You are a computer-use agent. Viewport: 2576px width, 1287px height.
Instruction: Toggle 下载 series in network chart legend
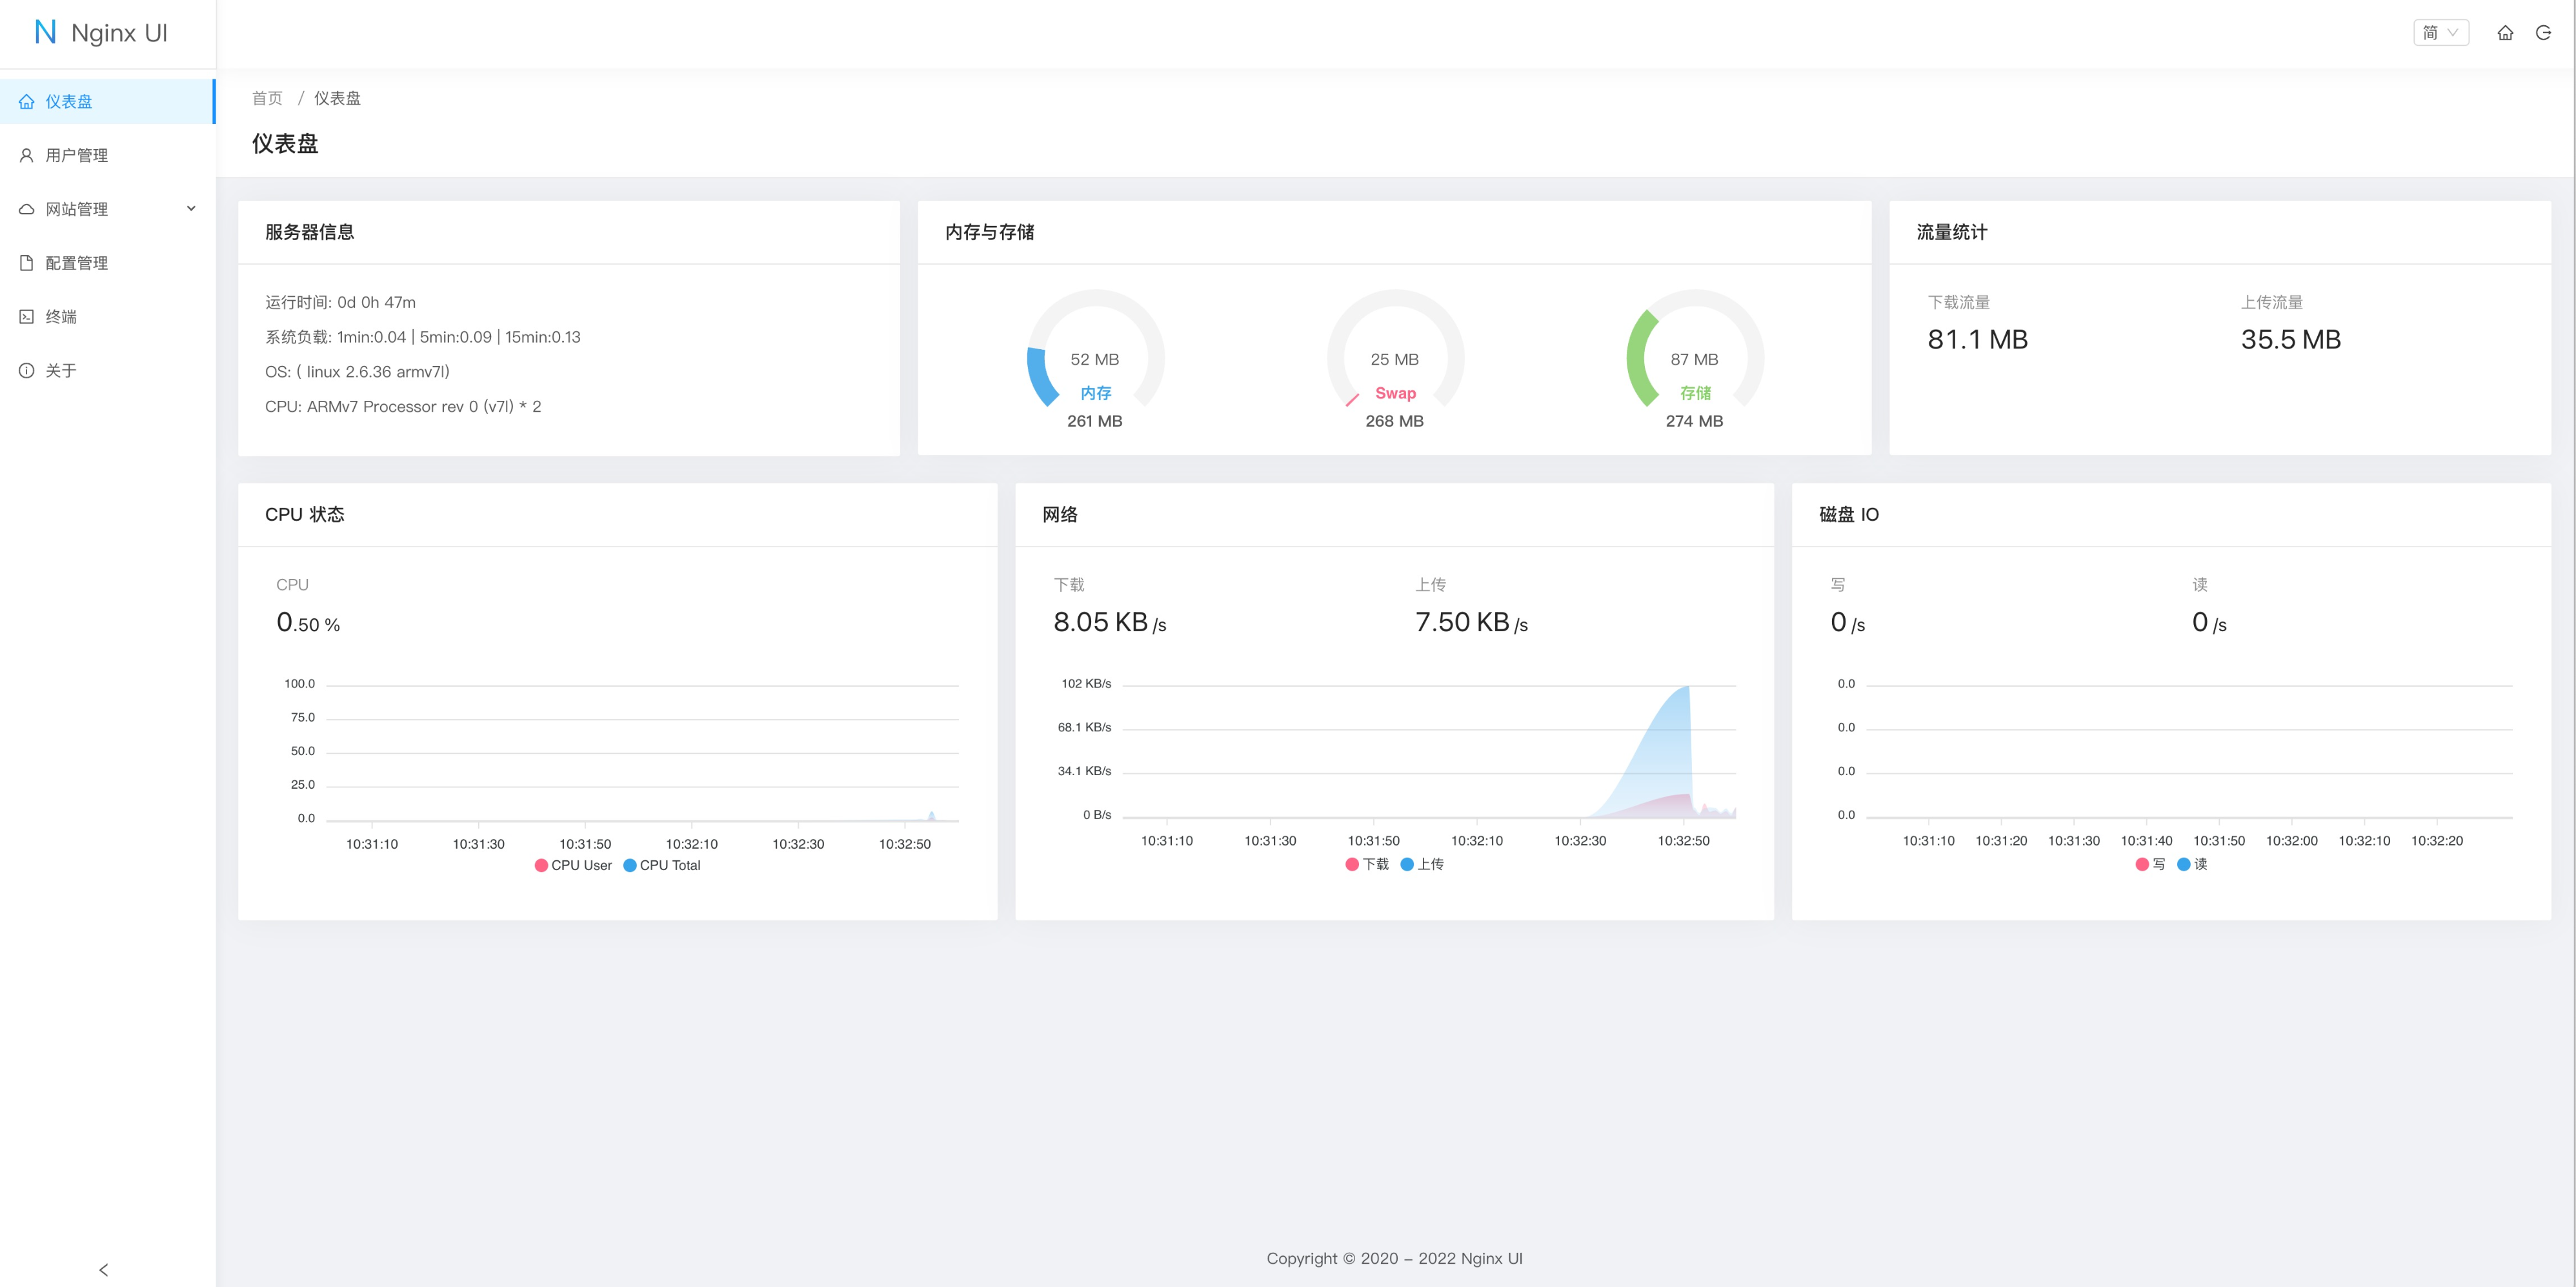[1367, 864]
